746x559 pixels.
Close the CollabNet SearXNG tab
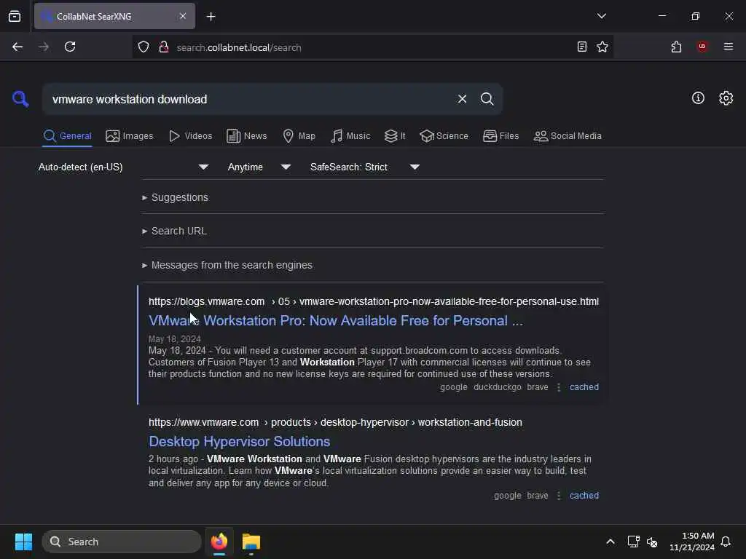(x=183, y=16)
